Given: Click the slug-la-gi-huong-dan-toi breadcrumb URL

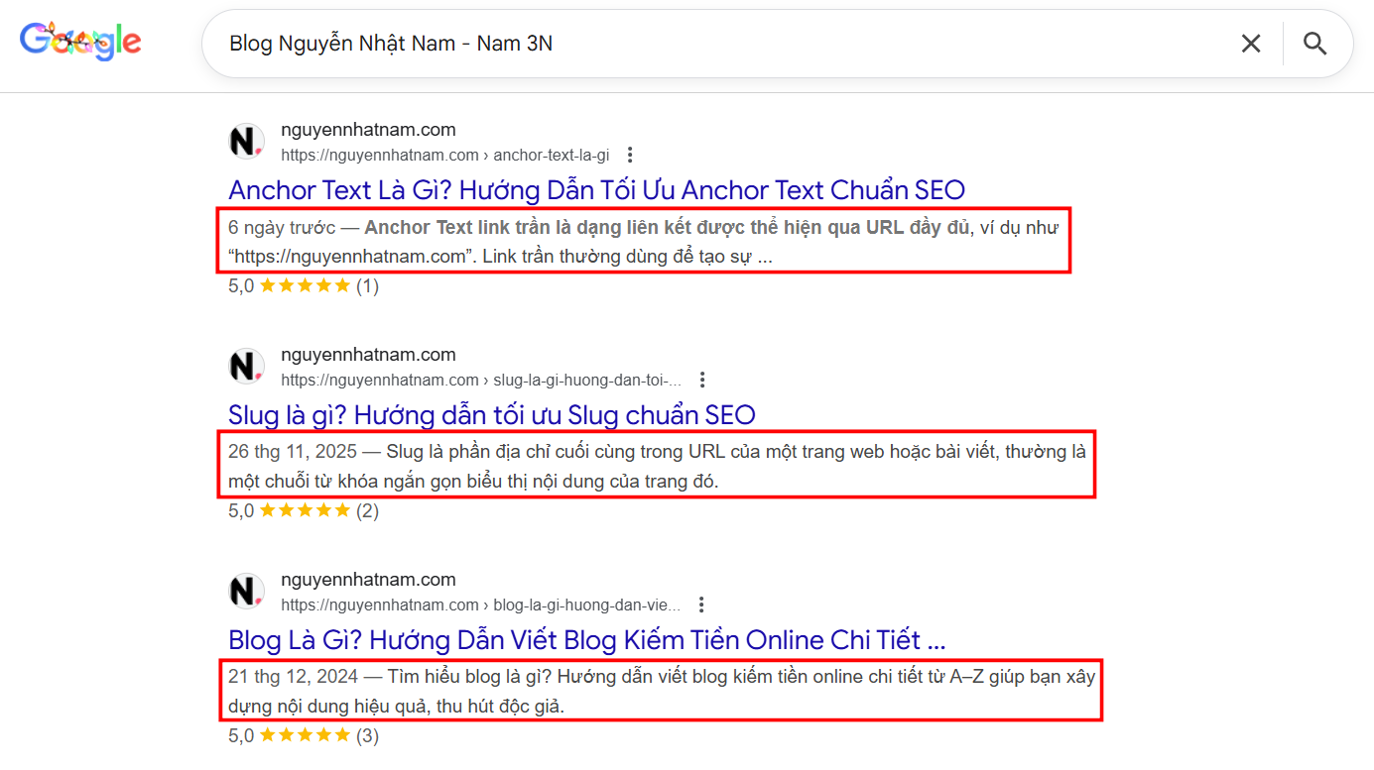Looking at the screenshot, I should [481, 380].
